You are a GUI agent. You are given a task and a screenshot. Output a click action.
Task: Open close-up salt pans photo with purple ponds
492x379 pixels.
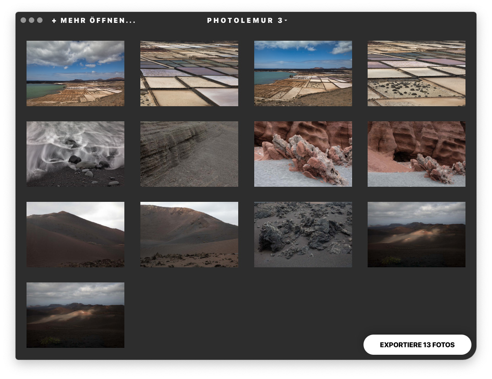click(x=189, y=73)
